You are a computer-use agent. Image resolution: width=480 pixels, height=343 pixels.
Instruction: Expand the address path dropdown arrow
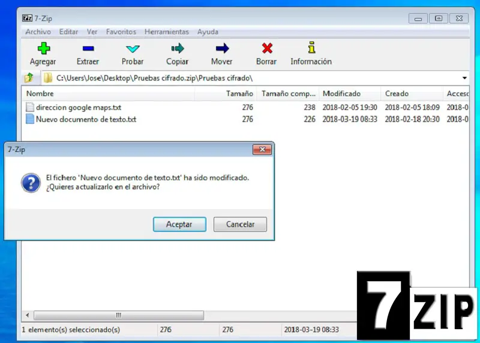(x=464, y=78)
